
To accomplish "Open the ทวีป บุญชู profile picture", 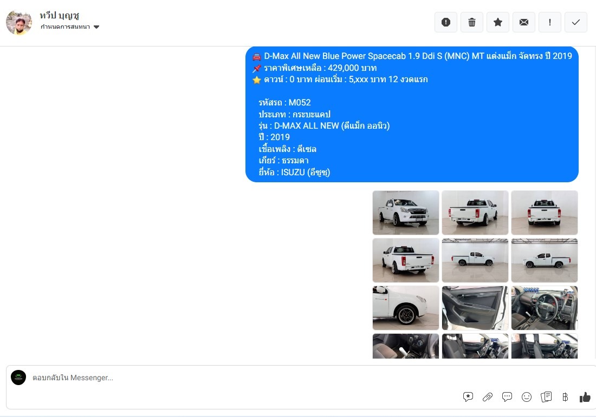I will (19, 22).
